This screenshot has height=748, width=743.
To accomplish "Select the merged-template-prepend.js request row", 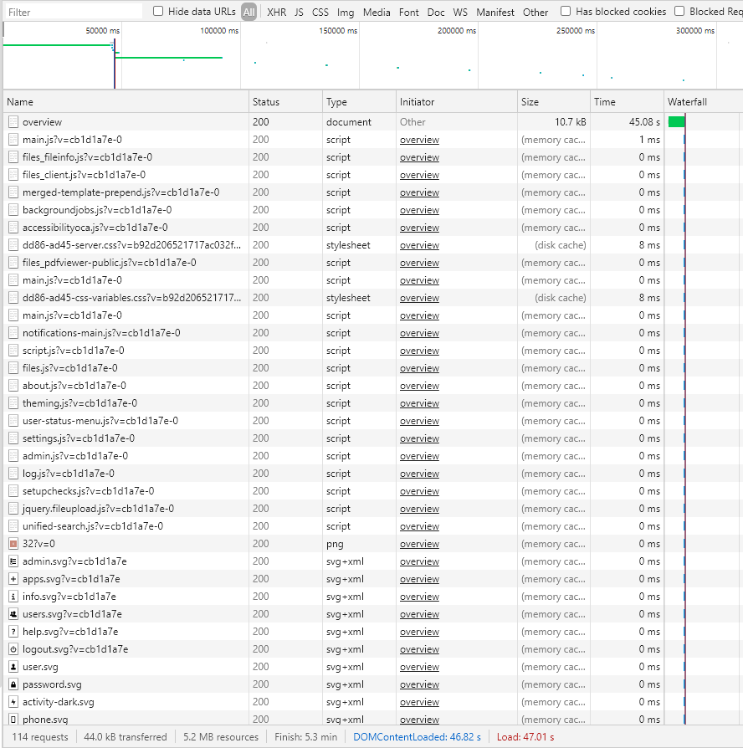I will [372, 192].
